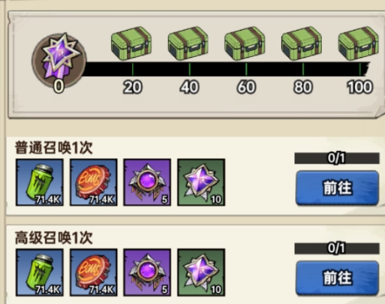Screen dimensions: 385x304
Task: Select purple star reward in 普通召唤1次 row
Action: [201, 182]
